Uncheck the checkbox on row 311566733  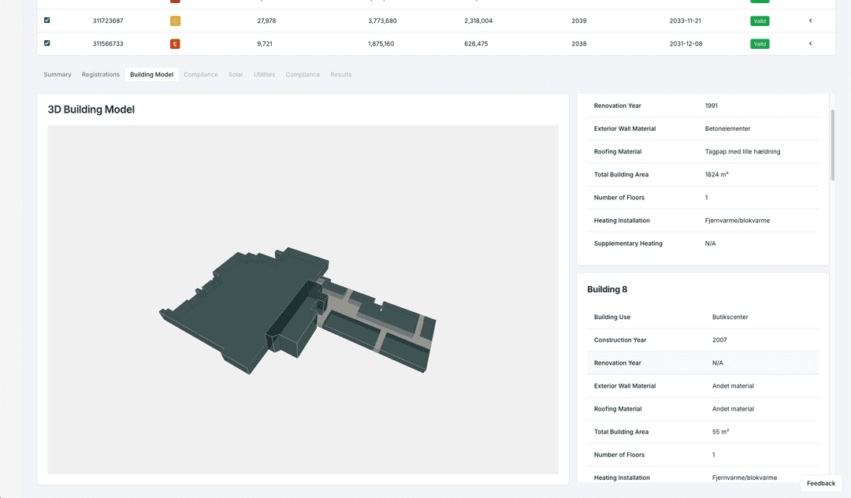[x=46, y=43]
